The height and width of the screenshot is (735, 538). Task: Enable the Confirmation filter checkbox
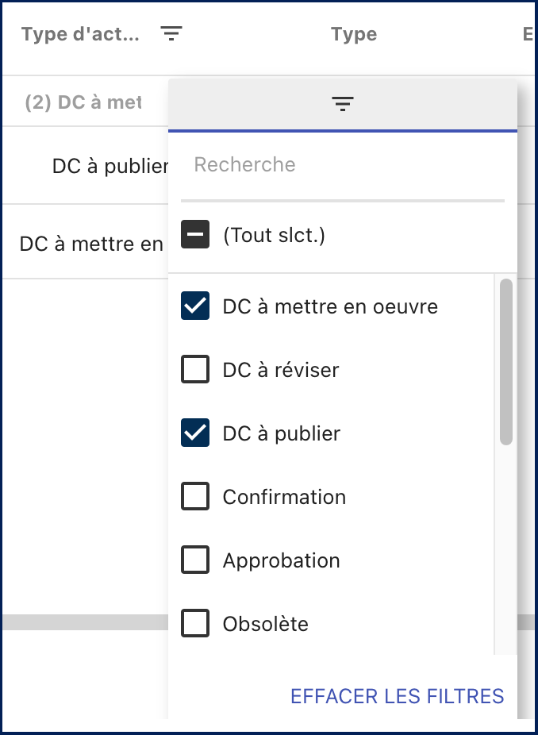pos(195,497)
